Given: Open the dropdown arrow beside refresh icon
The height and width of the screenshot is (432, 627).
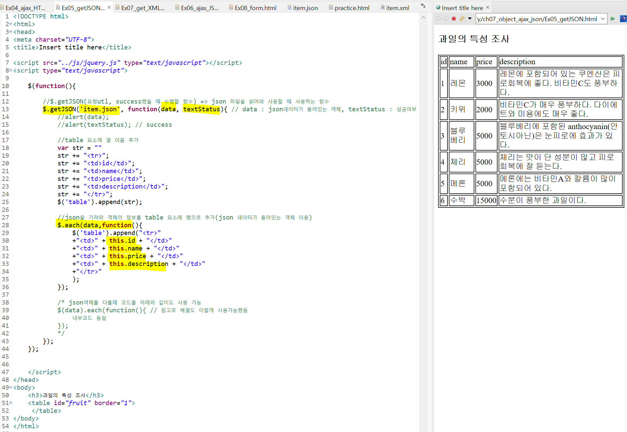Looking at the screenshot, I should pos(470,19).
